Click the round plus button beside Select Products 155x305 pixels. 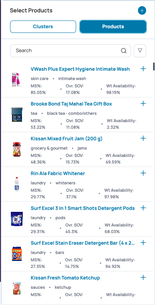click(x=142, y=10)
